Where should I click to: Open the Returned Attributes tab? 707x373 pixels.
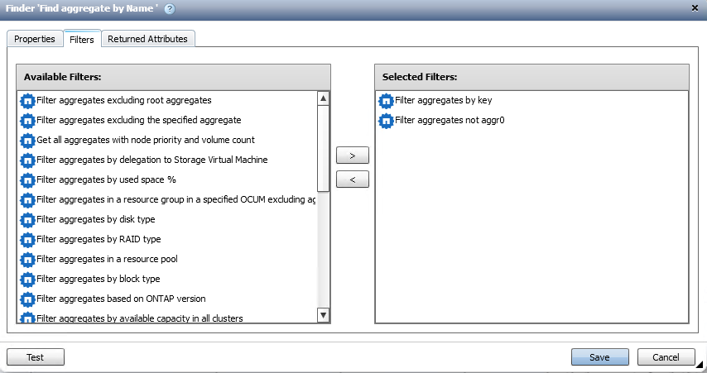pos(147,39)
